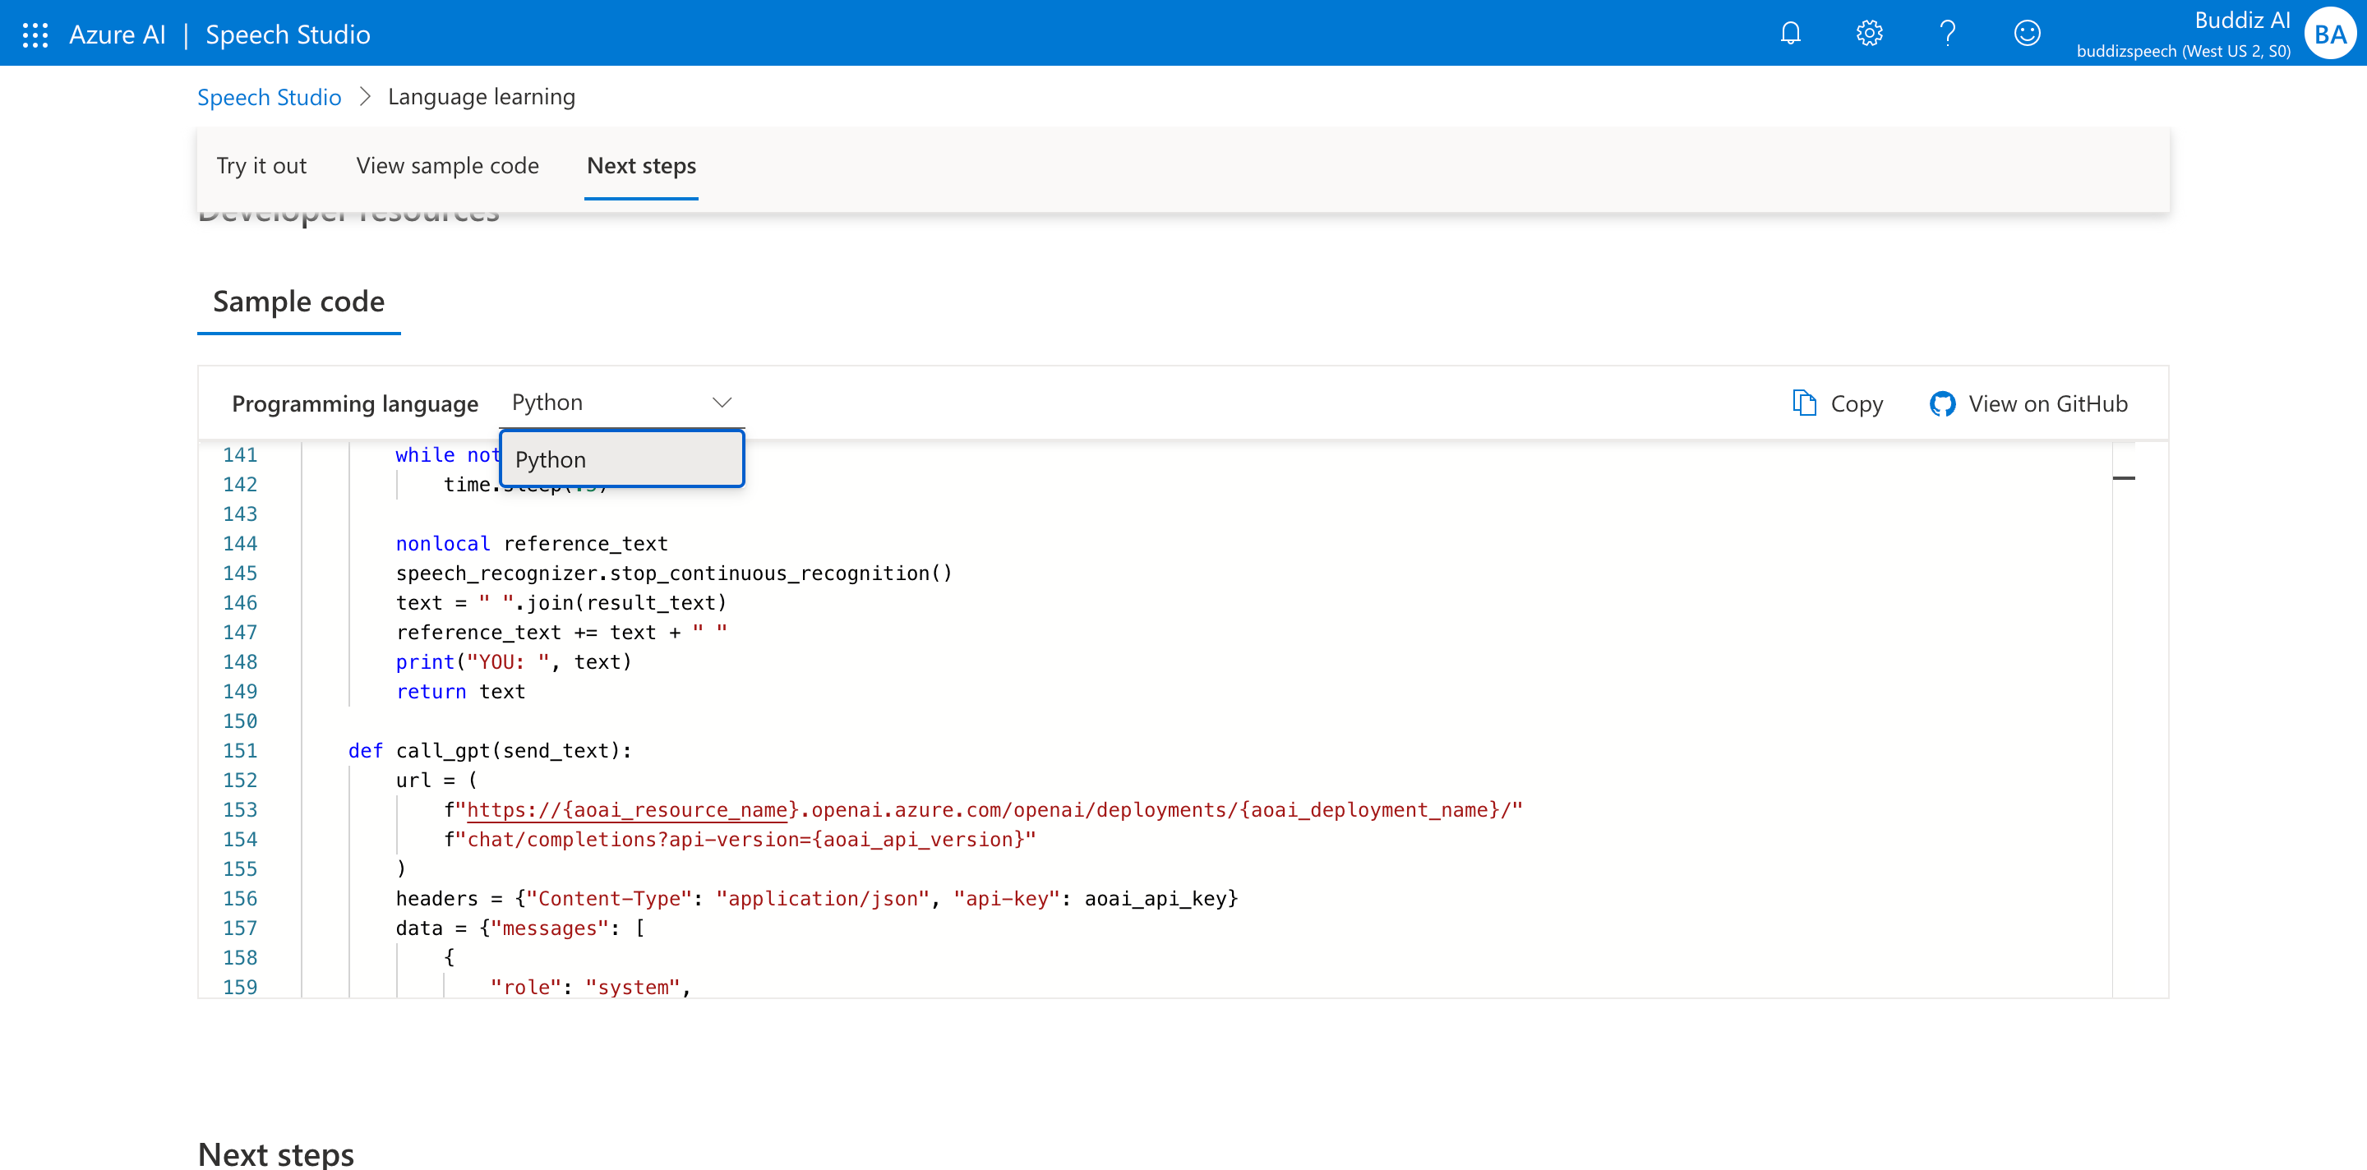The width and height of the screenshot is (2367, 1170).
Task: Select the Sample code tab
Action: click(x=298, y=302)
